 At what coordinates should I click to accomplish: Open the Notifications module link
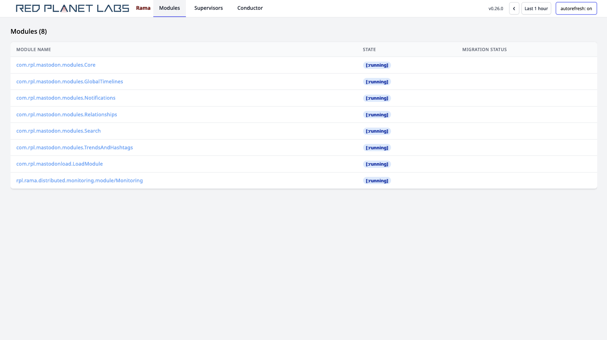click(66, 98)
